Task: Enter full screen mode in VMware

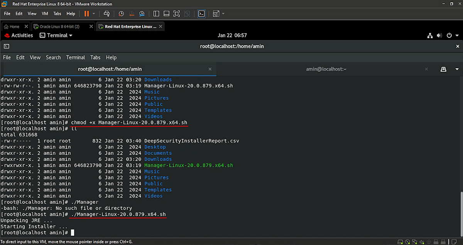Action: [x=177, y=14]
